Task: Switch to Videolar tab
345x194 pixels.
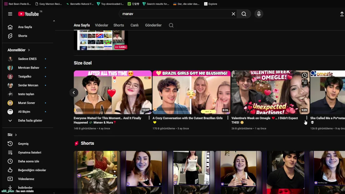Action: click(x=102, y=25)
